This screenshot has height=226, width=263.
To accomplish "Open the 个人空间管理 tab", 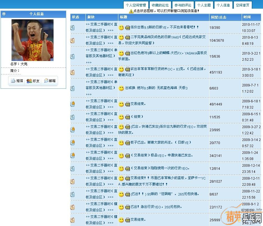I will click(136, 5).
